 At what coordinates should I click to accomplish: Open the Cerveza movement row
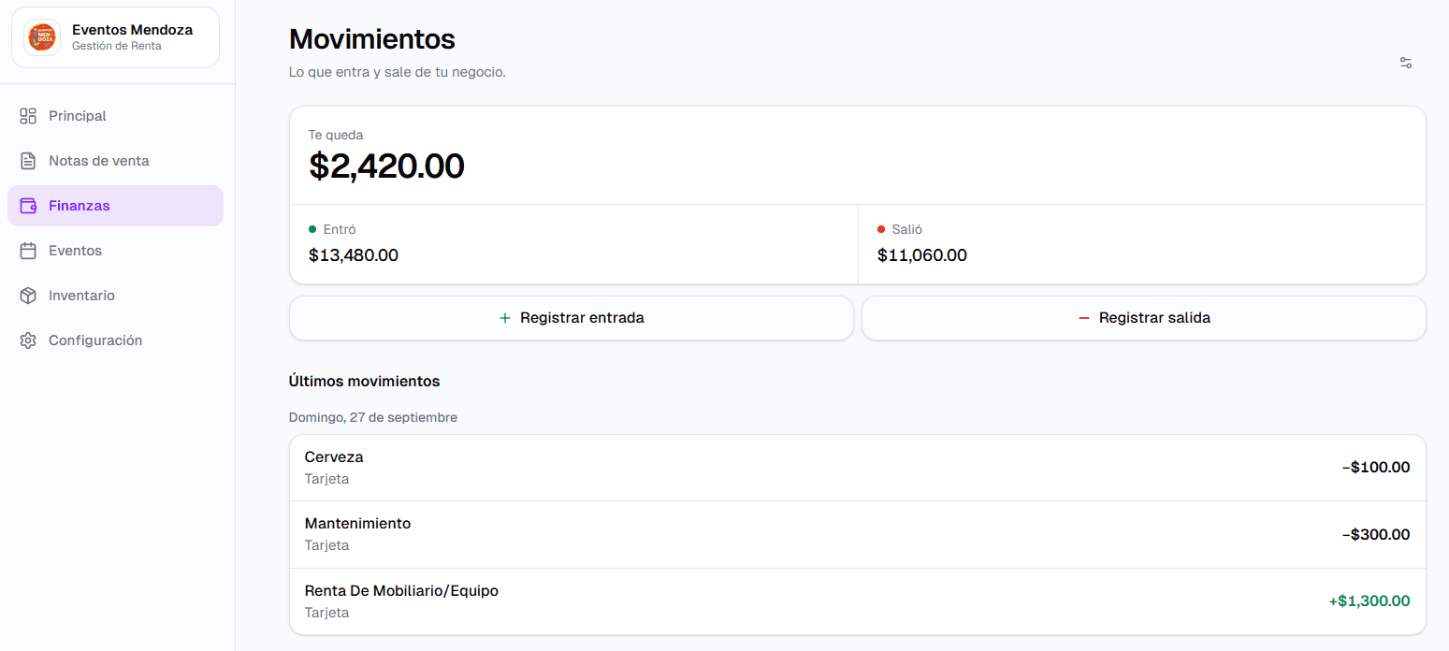(x=858, y=468)
